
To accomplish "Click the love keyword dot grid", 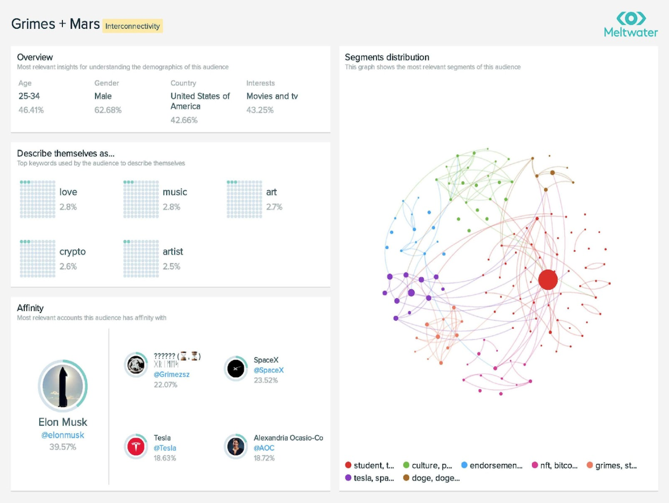I will (38, 199).
